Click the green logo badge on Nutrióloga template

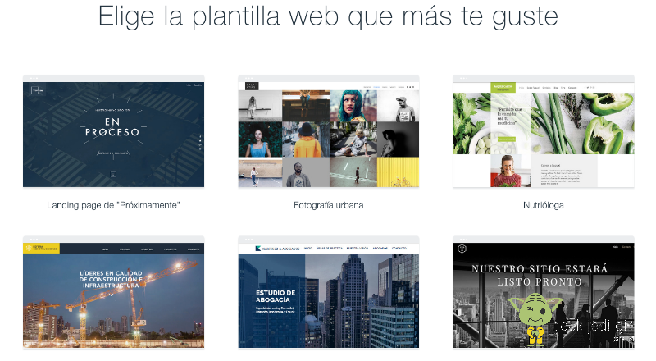[x=503, y=88]
